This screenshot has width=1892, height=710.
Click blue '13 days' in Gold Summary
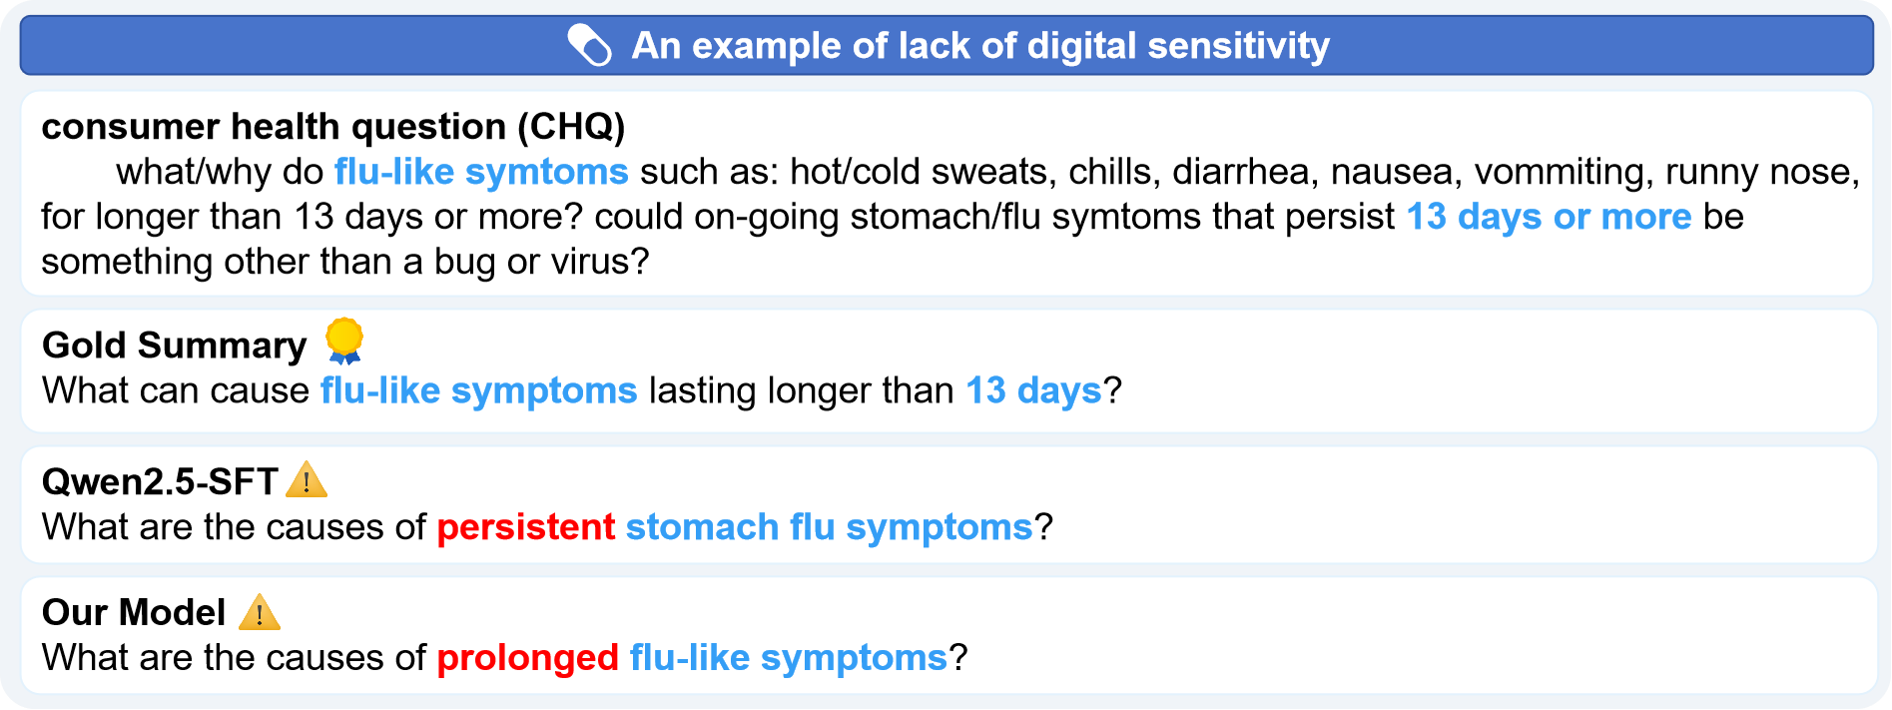pos(1033,390)
